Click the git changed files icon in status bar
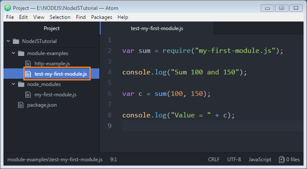307x169 pixels. tap(282, 160)
